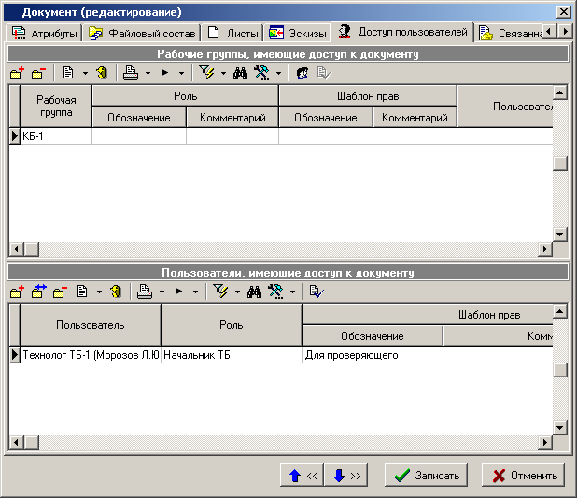Open filter dropdown arrow in users toolbar

click(x=237, y=292)
